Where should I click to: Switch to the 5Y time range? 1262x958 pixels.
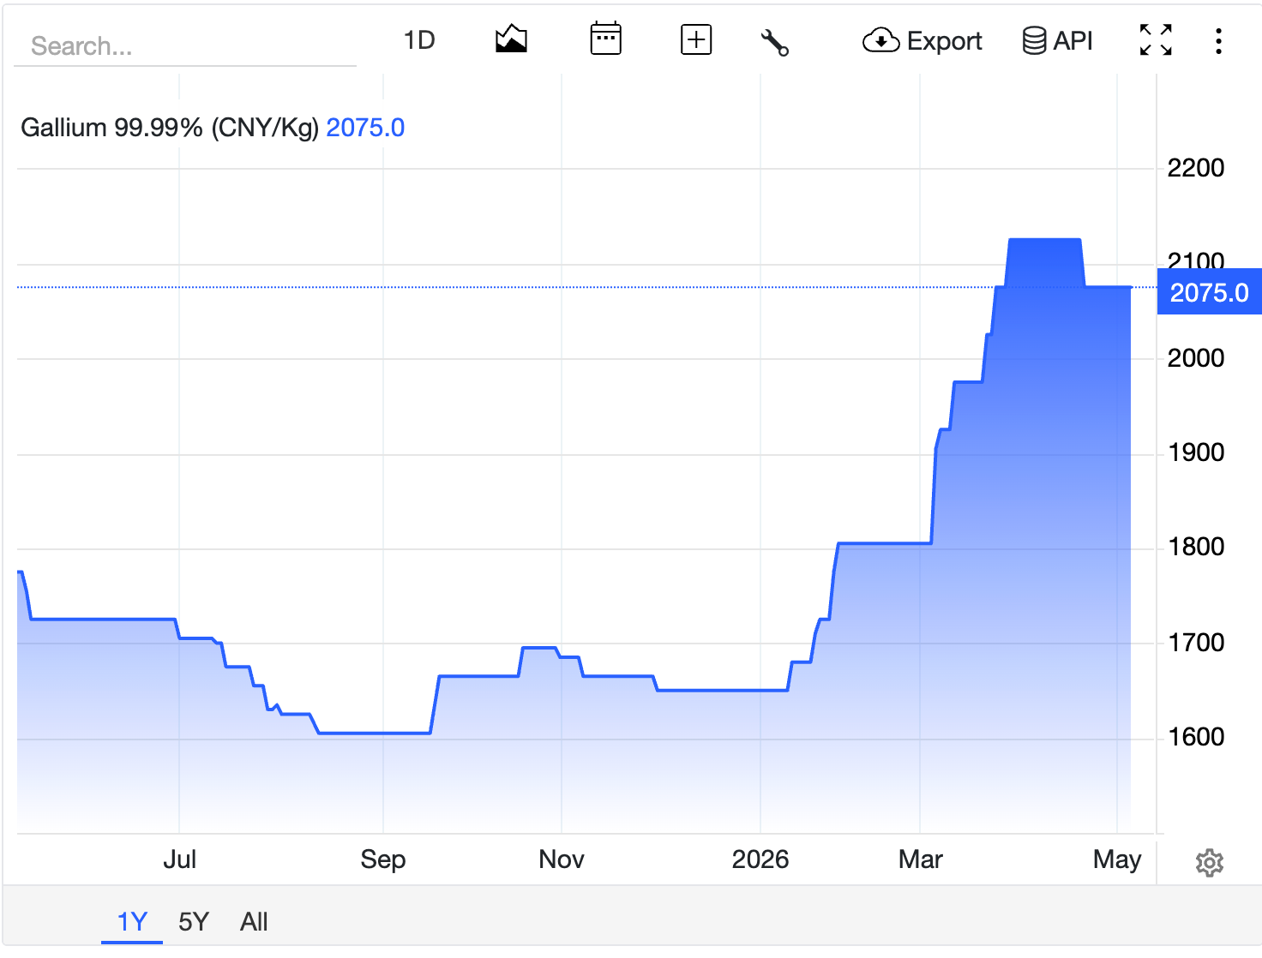[194, 922]
